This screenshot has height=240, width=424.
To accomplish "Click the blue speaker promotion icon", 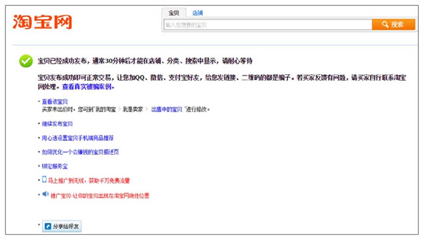I will (x=45, y=195).
